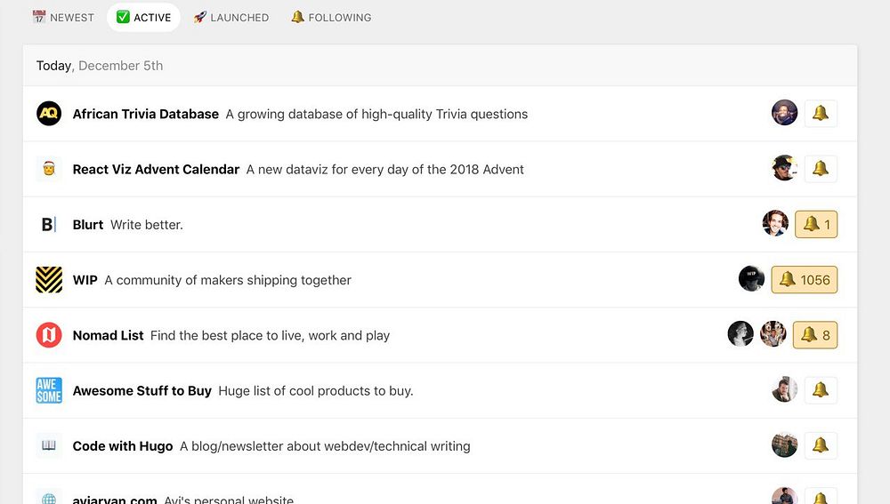Click the WIP maker avatar thumbnail
The image size is (890, 504).
coord(752,279)
